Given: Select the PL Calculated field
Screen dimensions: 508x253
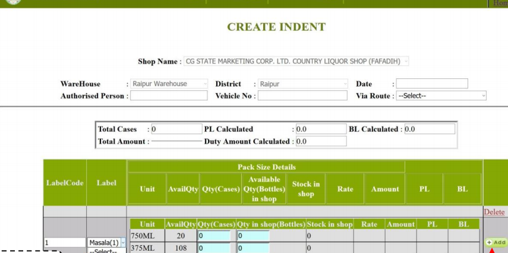Looking at the screenshot, I should tap(321, 129).
